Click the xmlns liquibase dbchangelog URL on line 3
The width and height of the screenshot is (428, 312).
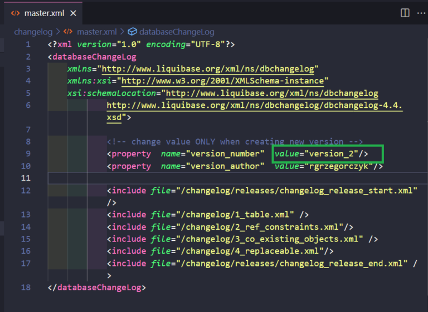click(208, 69)
